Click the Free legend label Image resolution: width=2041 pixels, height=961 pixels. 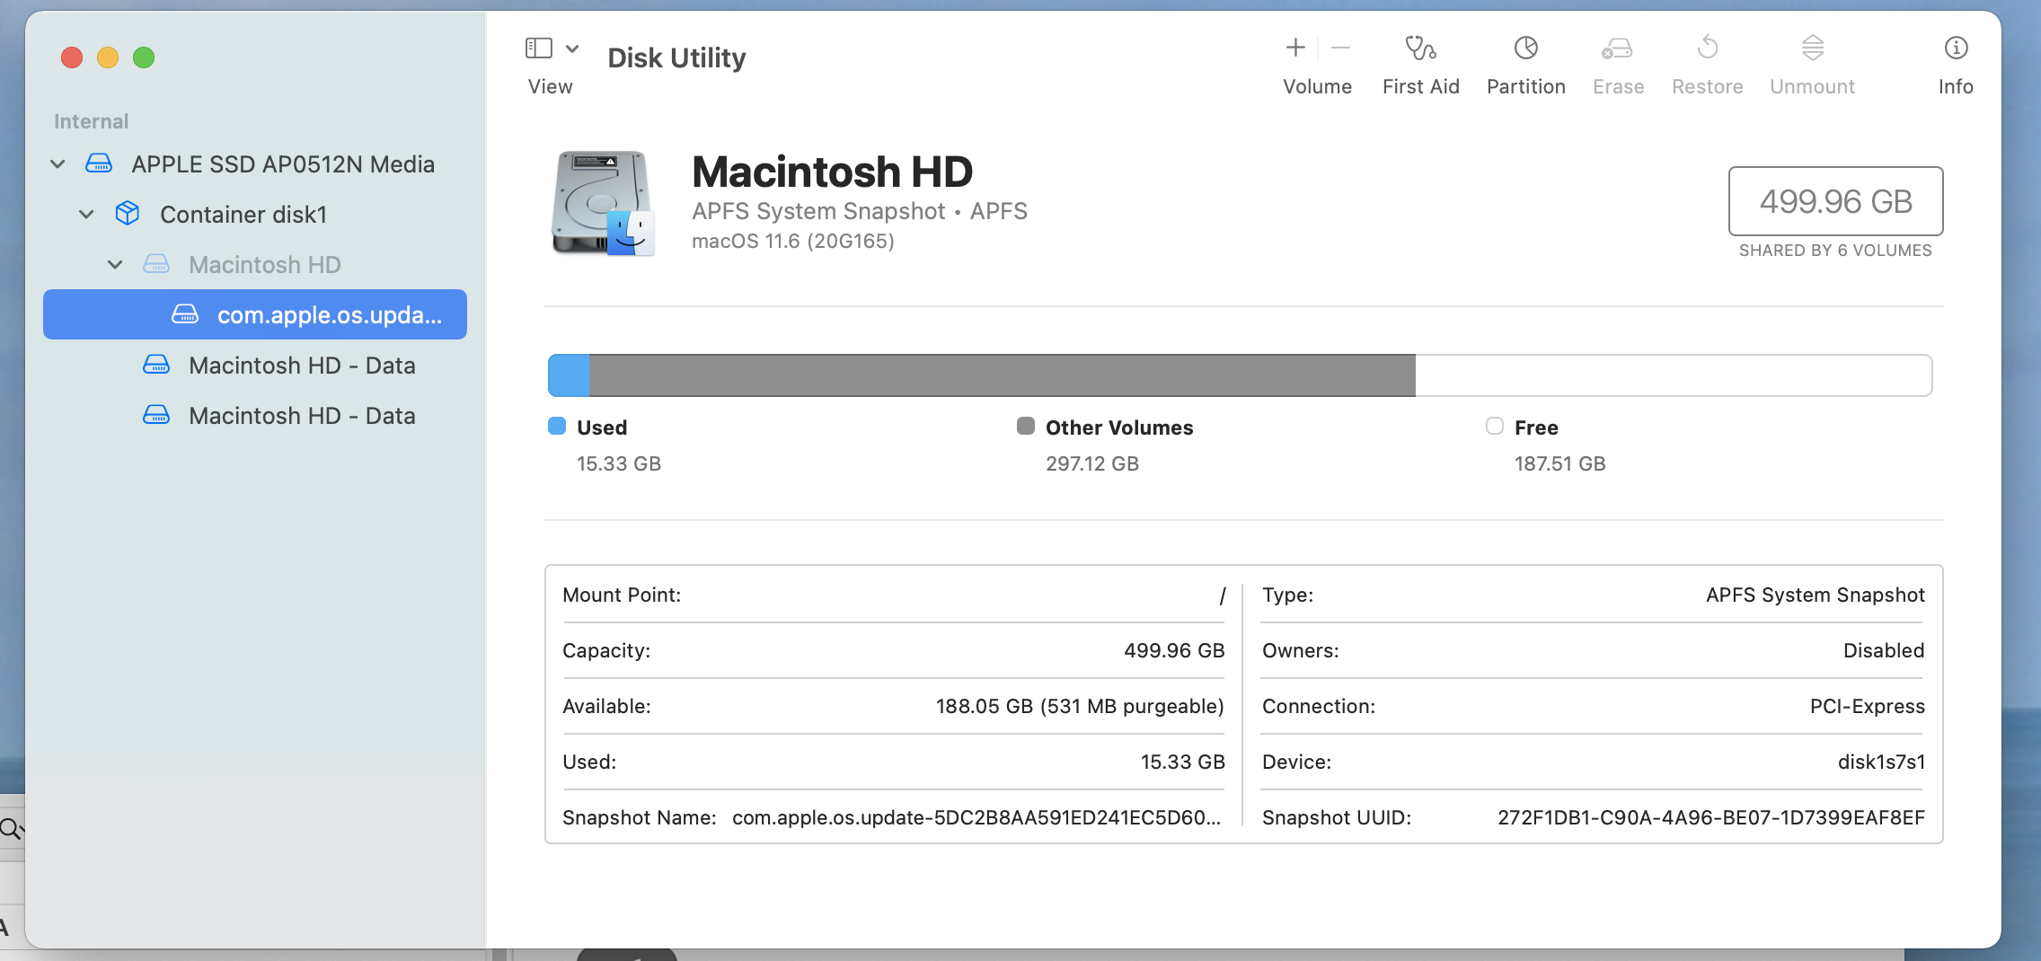click(x=1536, y=428)
